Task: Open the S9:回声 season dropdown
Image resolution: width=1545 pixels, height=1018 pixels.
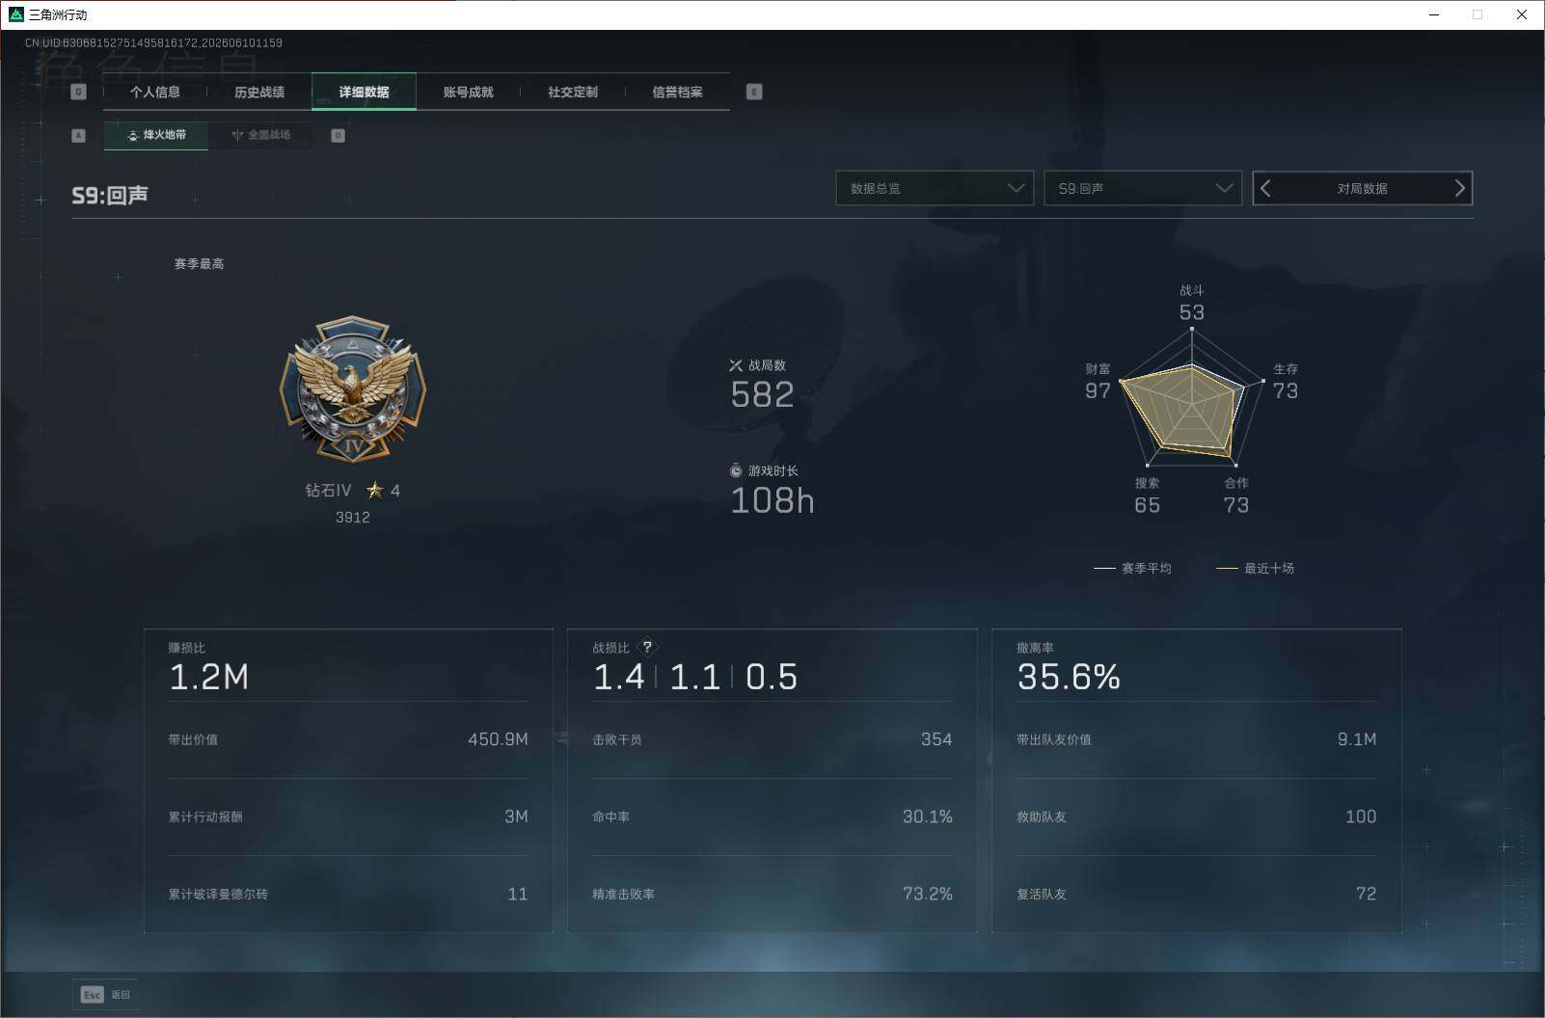Action: [x=1143, y=188]
